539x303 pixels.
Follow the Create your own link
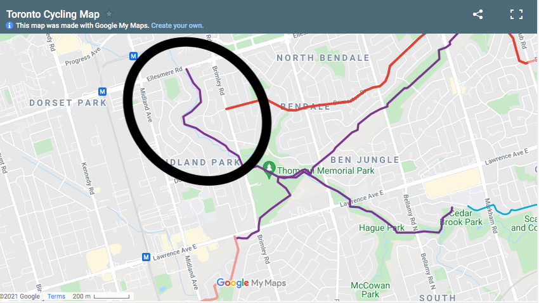[178, 25]
